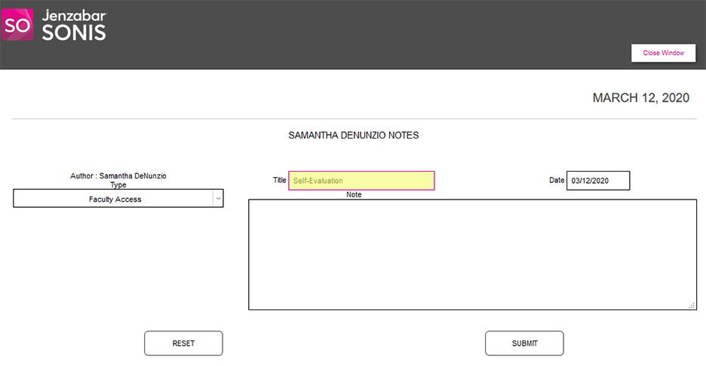Click the Type dropdown arrow chevron
Viewport: 706px width, 366px height.
click(x=218, y=199)
